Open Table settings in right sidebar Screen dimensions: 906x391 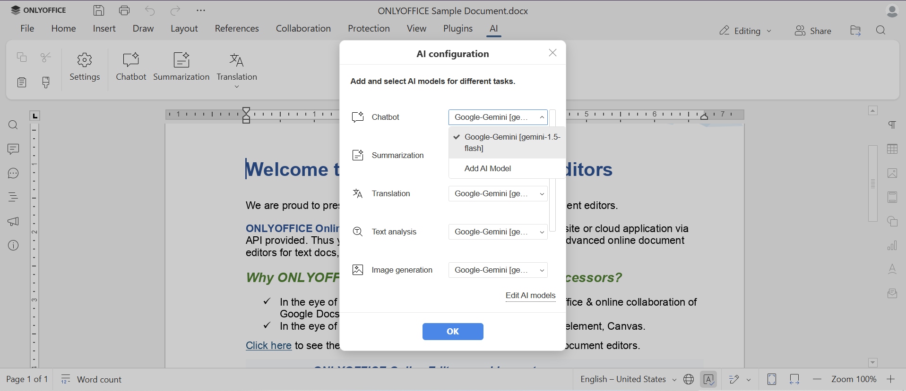[892, 149]
